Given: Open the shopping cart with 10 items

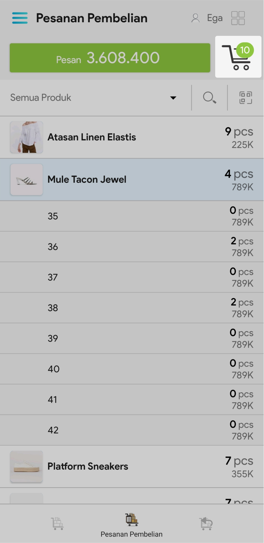Looking at the screenshot, I should (238, 57).
